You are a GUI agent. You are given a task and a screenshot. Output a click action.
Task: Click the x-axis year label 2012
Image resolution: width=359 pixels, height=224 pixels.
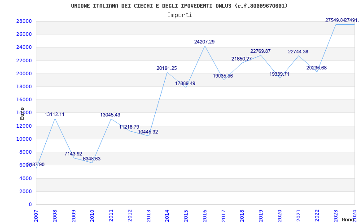[130, 216]
